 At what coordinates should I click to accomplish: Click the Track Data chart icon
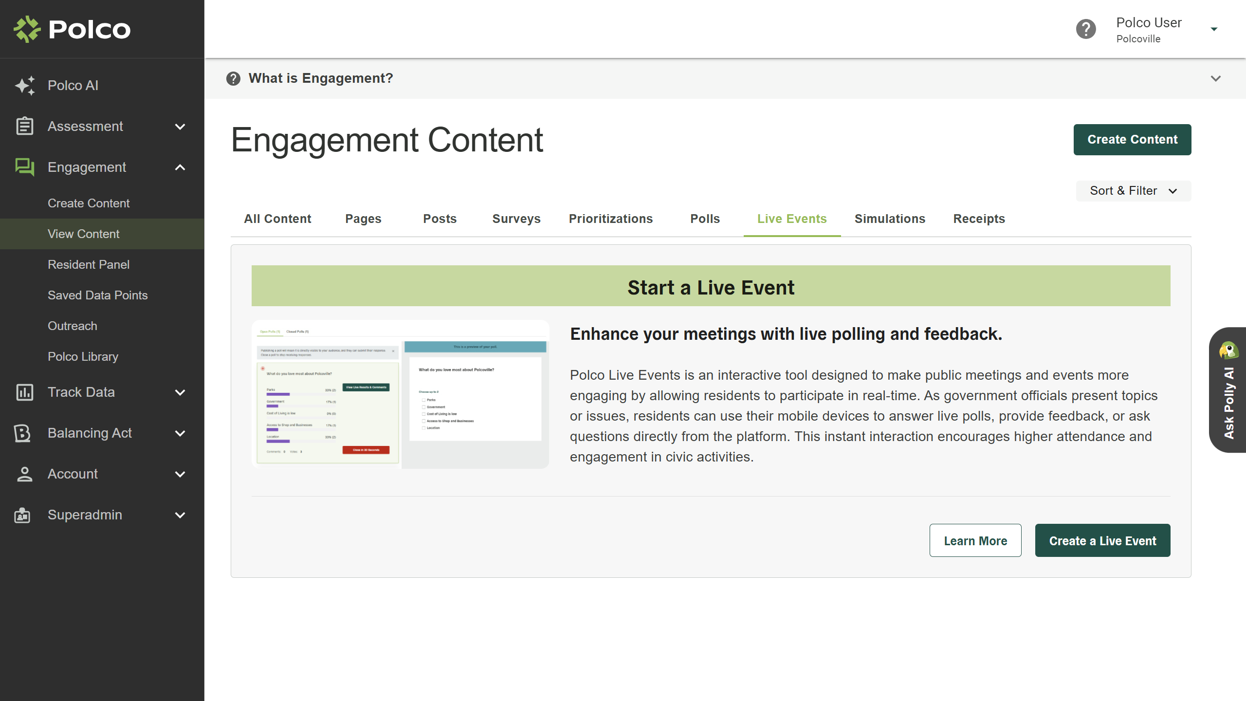(x=24, y=392)
